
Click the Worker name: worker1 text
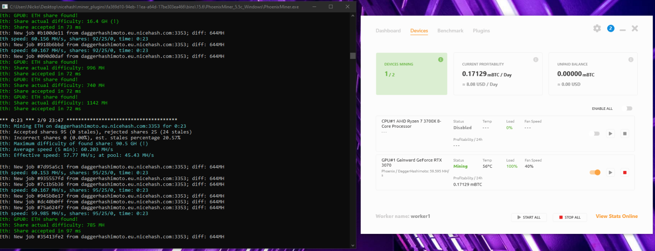[403, 216]
